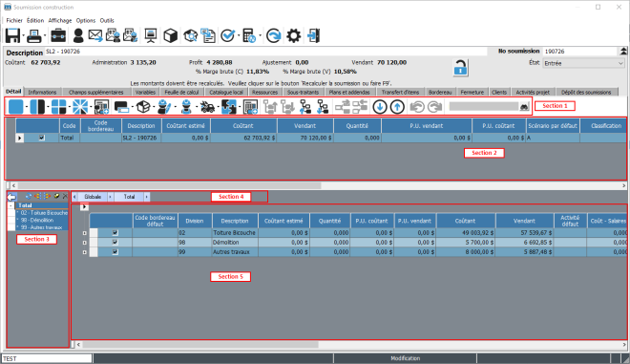Switch to the Informations tab

tap(43, 92)
